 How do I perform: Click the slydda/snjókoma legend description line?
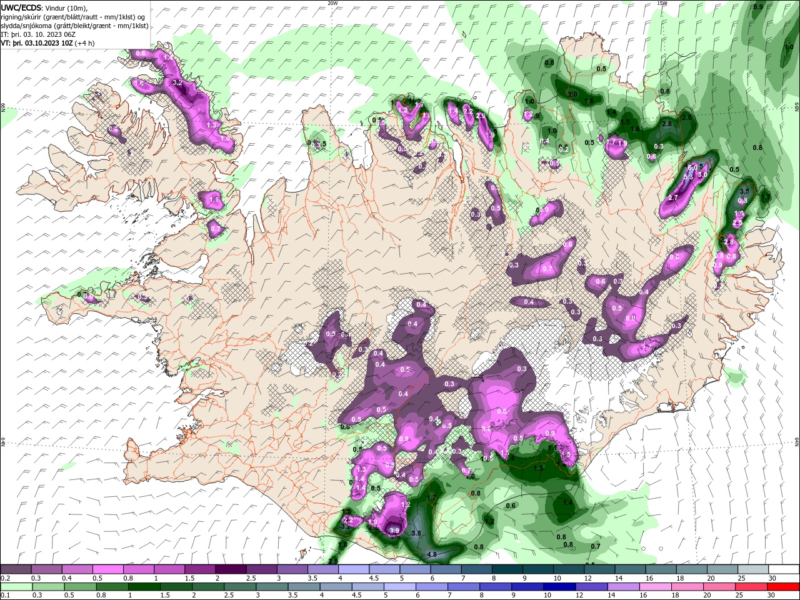[74, 26]
